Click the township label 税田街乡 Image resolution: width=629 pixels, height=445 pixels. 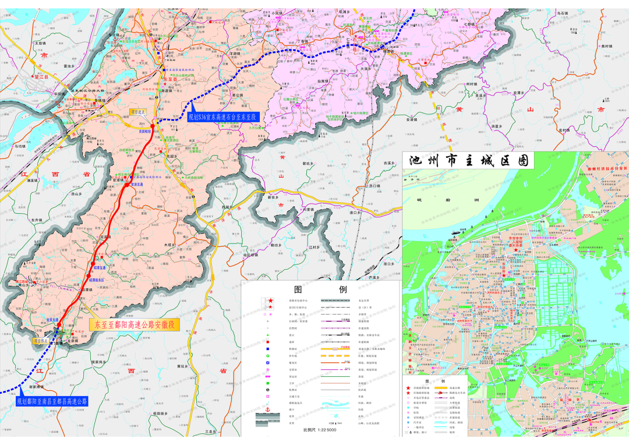161,414
